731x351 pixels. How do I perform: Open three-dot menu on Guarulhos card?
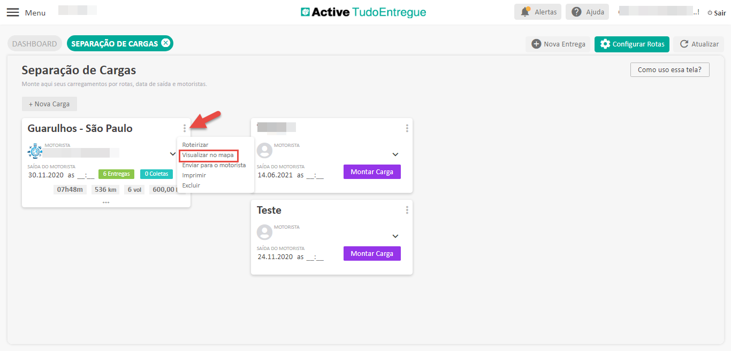pyautogui.click(x=185, y=128)
